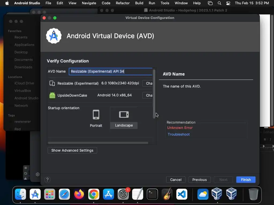Select iCloud Drive in Finder sidebar
Screen dimensions: 274x205
coord(24,83)
